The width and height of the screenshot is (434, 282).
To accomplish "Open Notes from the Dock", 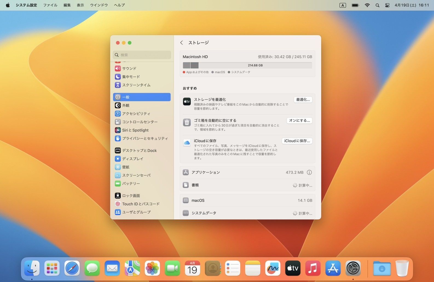I will [x=253, y=268].
